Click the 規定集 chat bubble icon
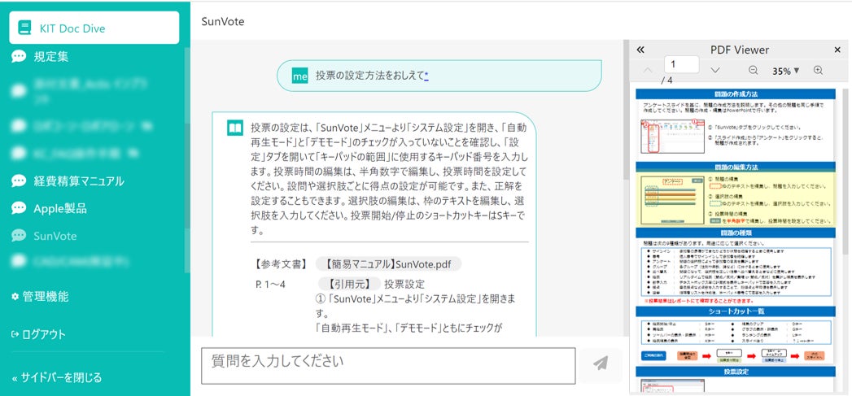 click(x=19, y=56)
